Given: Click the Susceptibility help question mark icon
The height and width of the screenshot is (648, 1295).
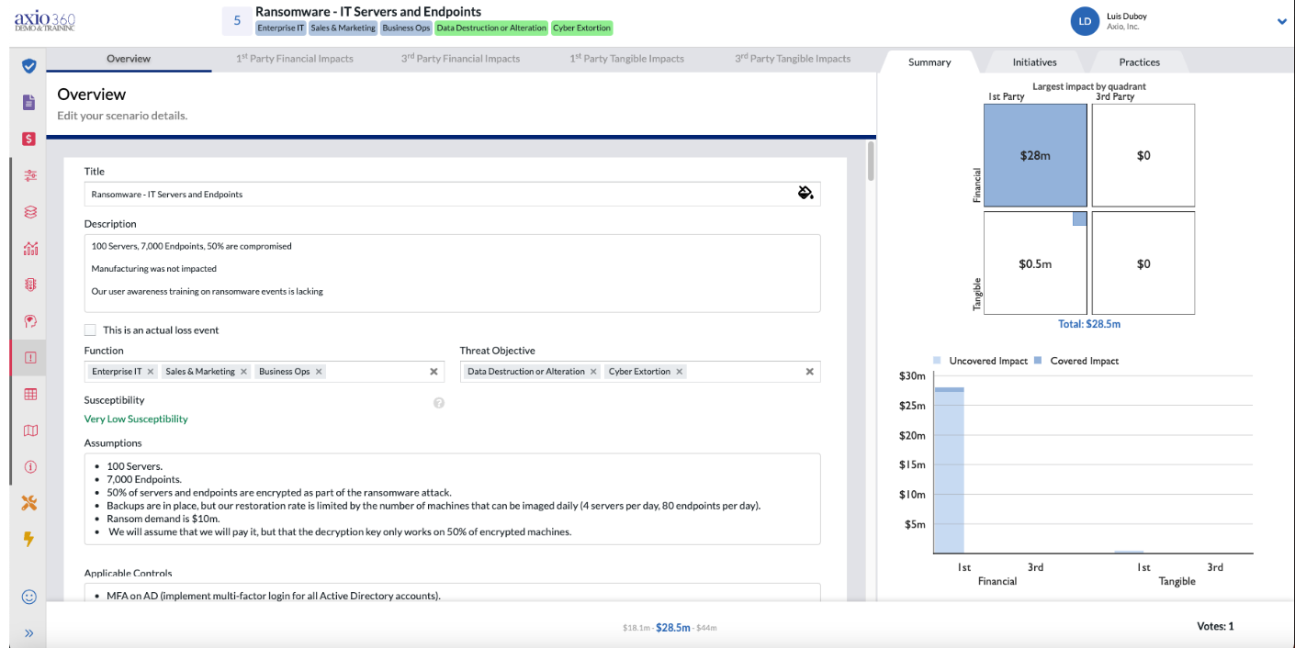Looking at the screenshot, I should click(x=439, y=402).
